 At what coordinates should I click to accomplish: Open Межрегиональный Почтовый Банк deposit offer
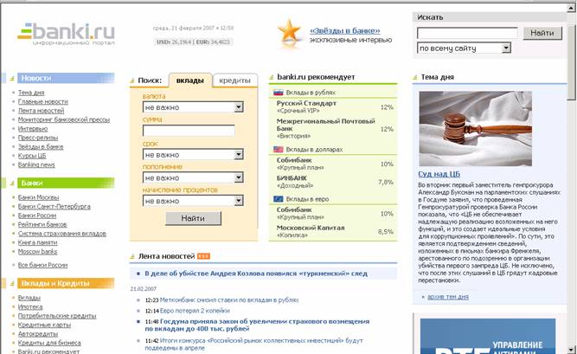coord(325,125)
